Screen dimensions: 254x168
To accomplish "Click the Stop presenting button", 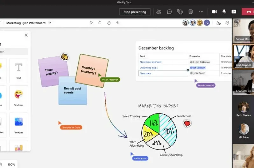I will tap(135, 12).
